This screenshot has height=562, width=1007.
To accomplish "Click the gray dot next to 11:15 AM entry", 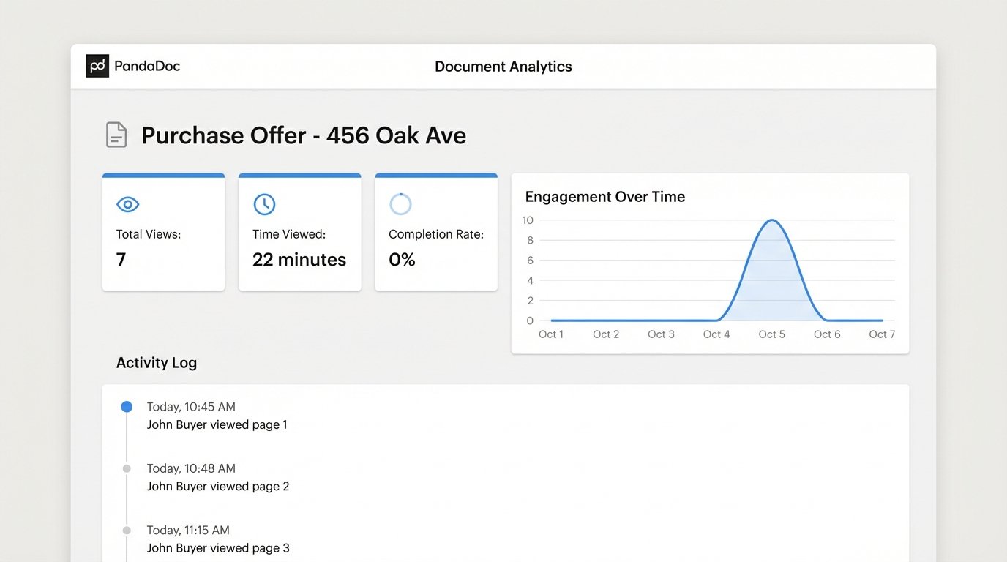I will pos(126,530).
